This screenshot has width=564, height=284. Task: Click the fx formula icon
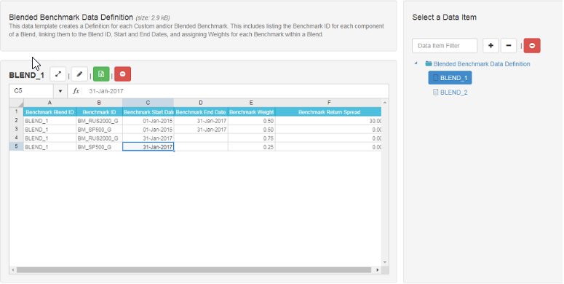pyautogui.click(x=76, y=91)
